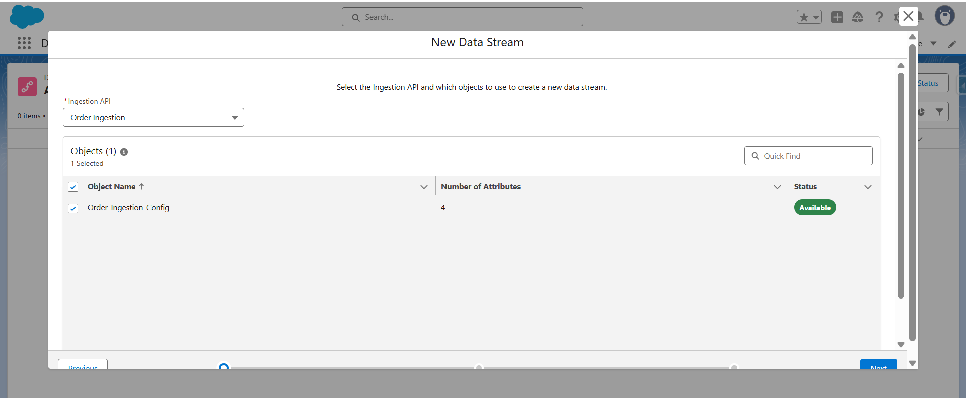Click the Previous button

point(83,365)
